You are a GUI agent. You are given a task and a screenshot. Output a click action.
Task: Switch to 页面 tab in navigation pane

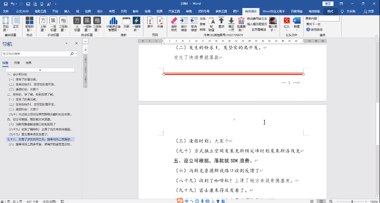click(x=17, y=63)
